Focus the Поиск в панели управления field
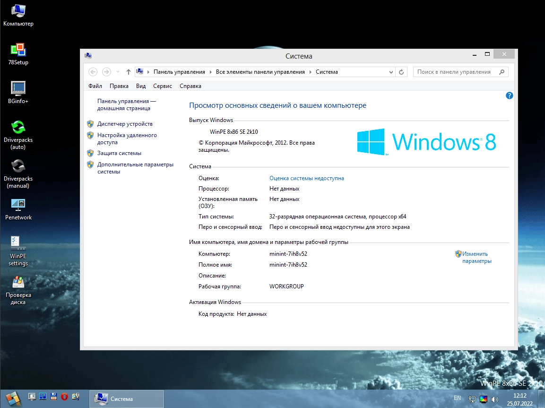 (461, 72)
